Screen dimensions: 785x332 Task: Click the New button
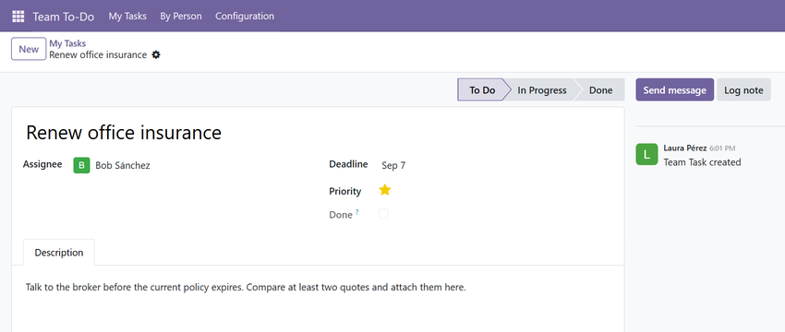pos(29,49)
